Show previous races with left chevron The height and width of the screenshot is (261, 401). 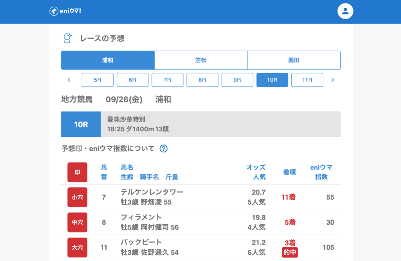69,80
